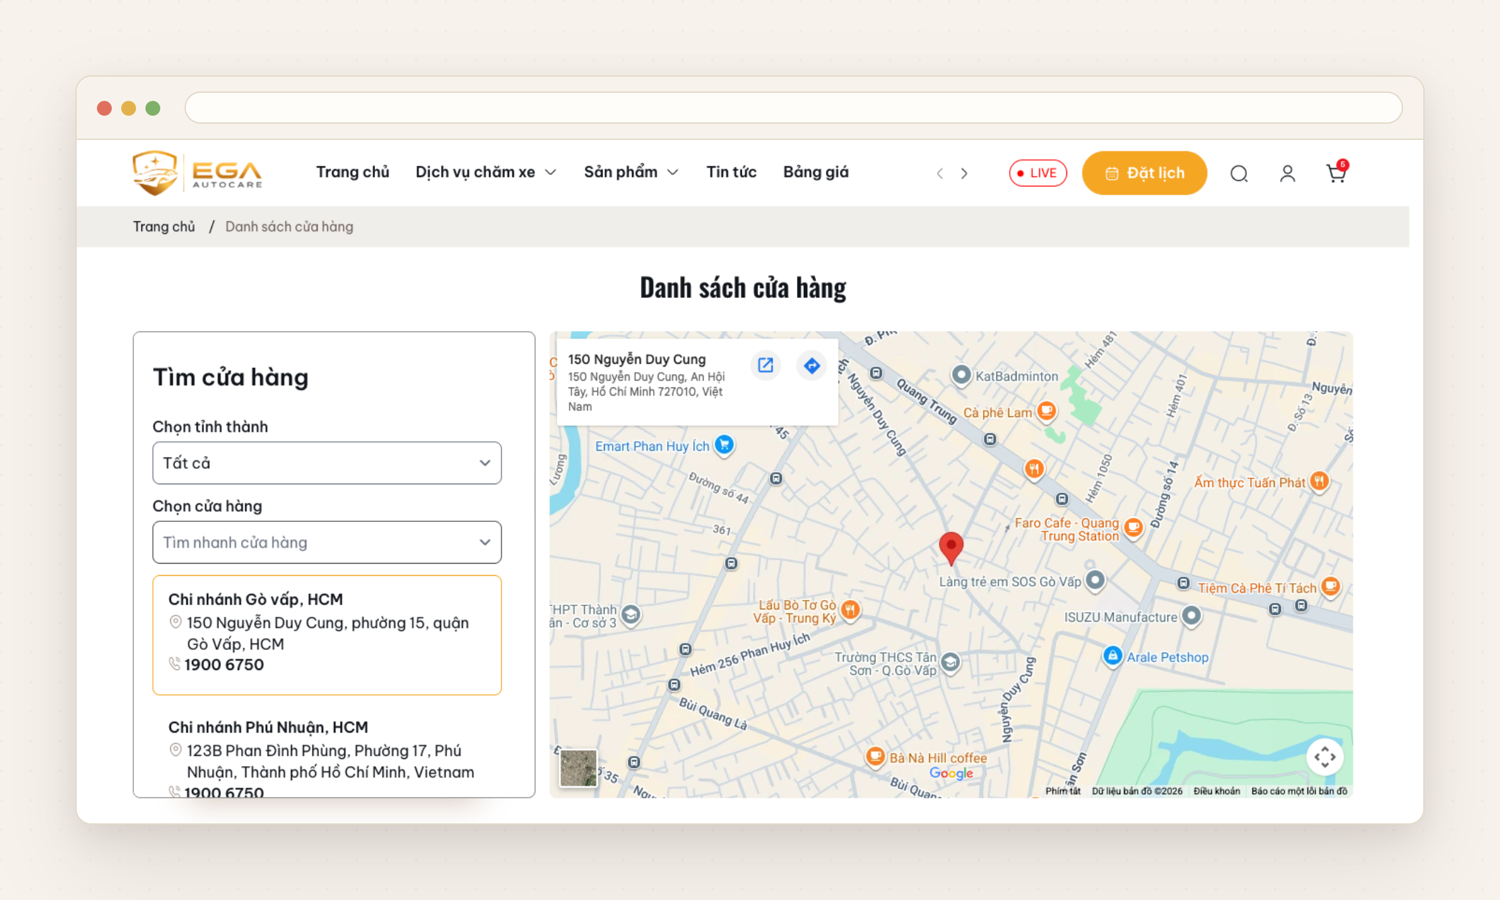1500x900 pixels.
Task: Click Điều khoản link on map
Action: pyautogui.click(x=1217, y=791)
